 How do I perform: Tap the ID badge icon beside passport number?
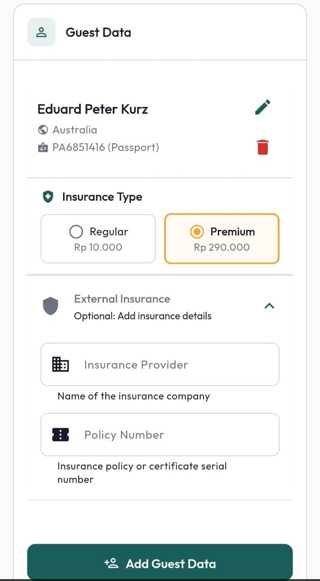coord(43,148)
